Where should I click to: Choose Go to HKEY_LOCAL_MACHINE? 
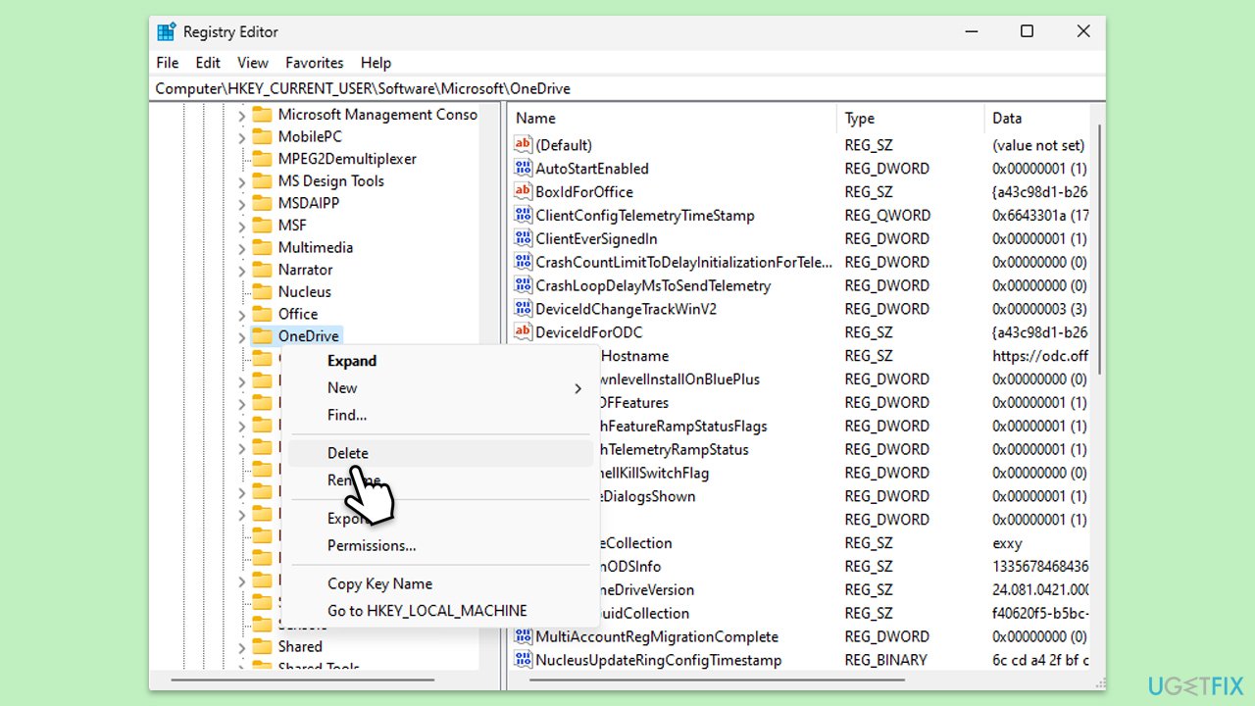440,610
